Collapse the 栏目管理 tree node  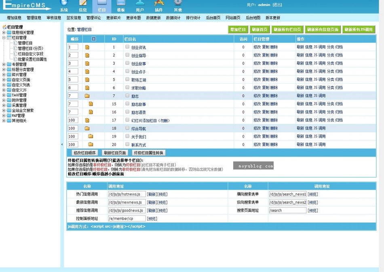pyautogui.click(x=4, y=38)
